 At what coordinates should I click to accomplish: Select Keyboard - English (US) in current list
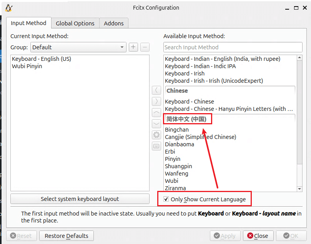click(80, 59)
